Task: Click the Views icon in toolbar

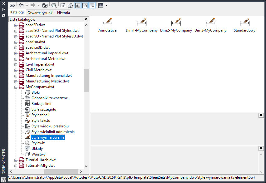Action: click(x=101, y=5)
